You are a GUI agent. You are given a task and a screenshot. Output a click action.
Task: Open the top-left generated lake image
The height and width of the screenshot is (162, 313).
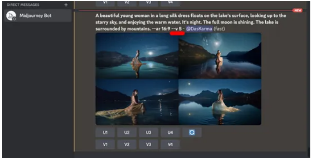[137, 56]
